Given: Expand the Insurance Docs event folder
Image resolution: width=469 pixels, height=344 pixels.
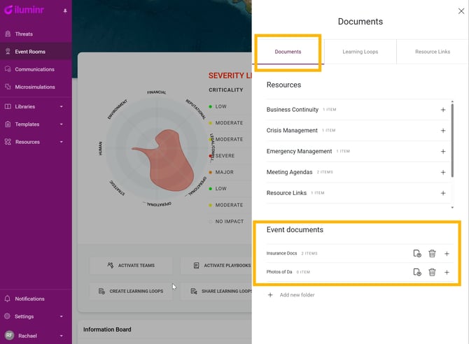Looking at the screenshot, I should point(447,253).
